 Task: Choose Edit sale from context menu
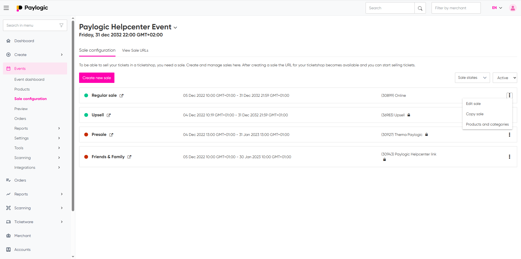[473, 104]
